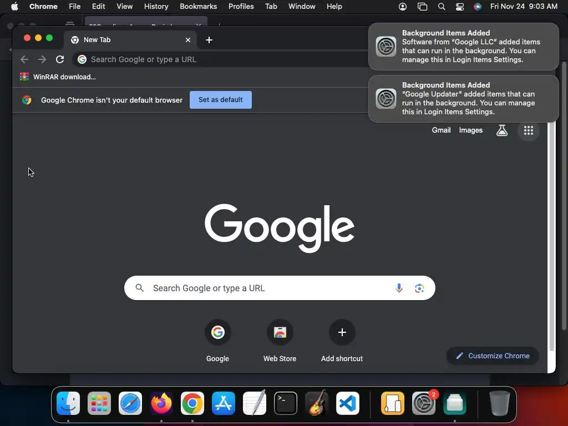Open the Images link

coord(471,130)
